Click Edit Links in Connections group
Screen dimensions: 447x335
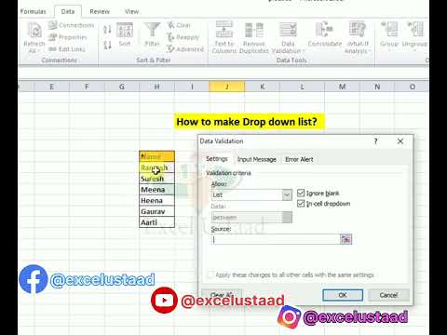(67, 49)
